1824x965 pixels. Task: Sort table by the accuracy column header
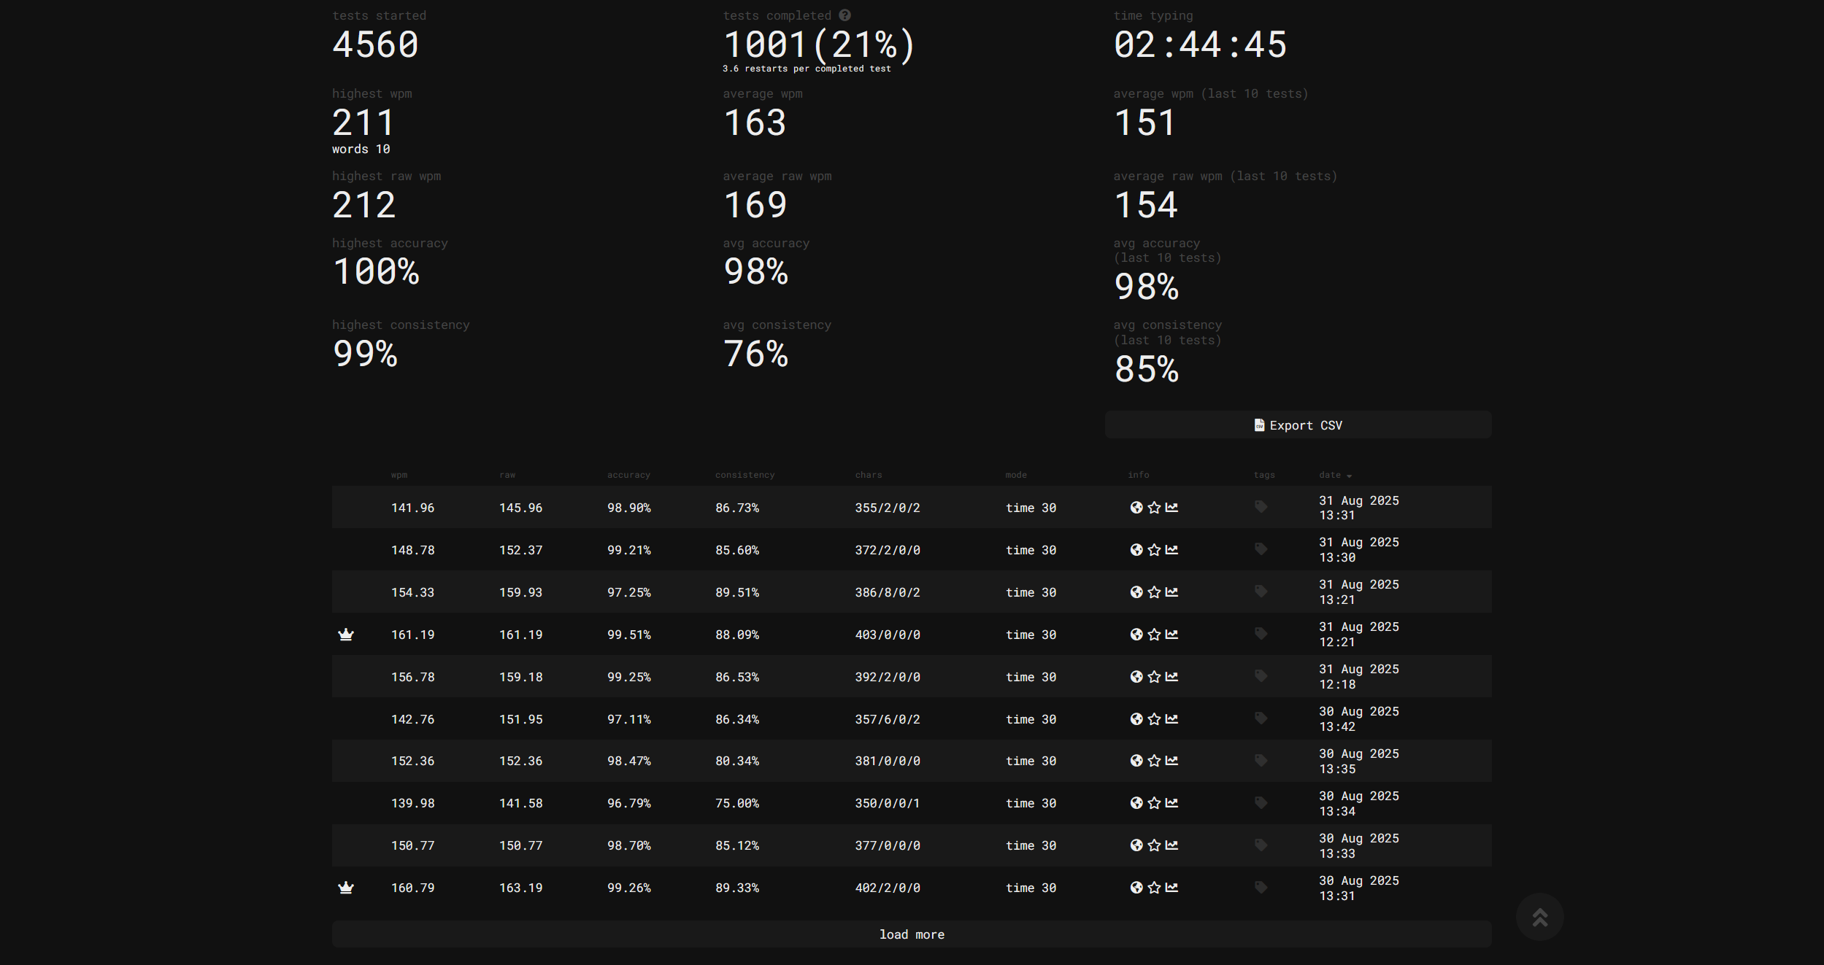click(x=628, y=475)
